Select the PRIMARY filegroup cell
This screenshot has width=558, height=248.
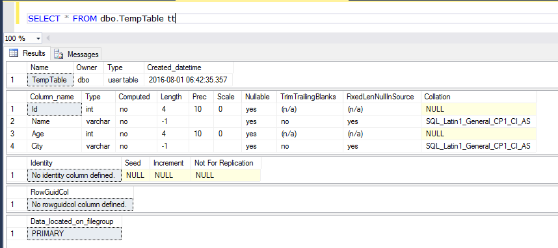click(74, 234)
